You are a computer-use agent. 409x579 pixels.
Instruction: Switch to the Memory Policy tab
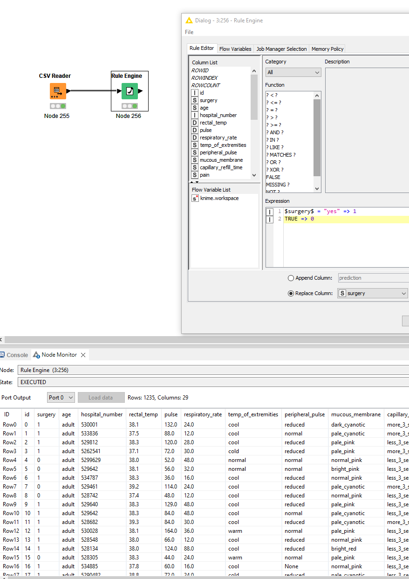point(327,49)
